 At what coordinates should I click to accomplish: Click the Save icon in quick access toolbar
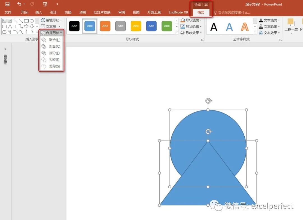[7, 4]
